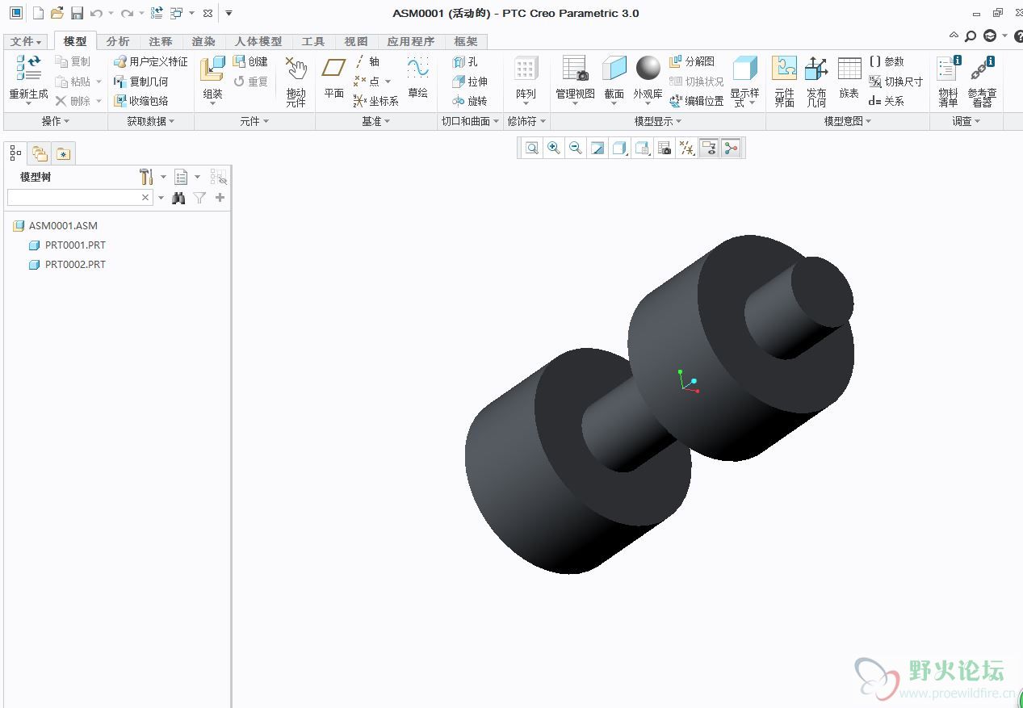
Task: Click the 拉伸 (Extrude) tool
Action: click(x=470, y=82)
